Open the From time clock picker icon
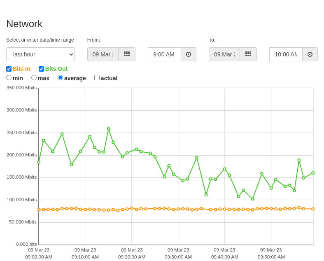 [x=189, y=54]
